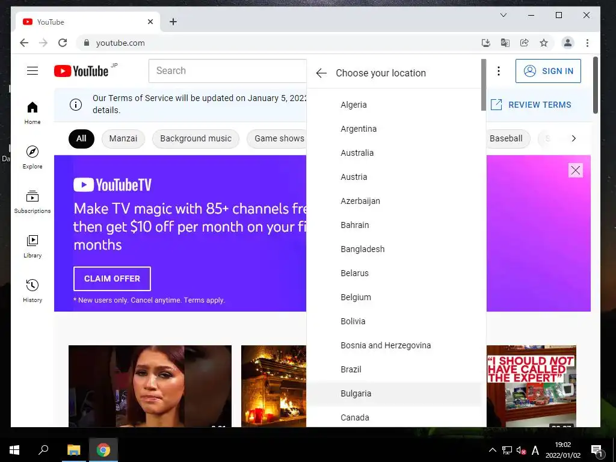Open File Explorer from taskbar
This screenshot has height=462, width=616.
click(x=73, y=450)
